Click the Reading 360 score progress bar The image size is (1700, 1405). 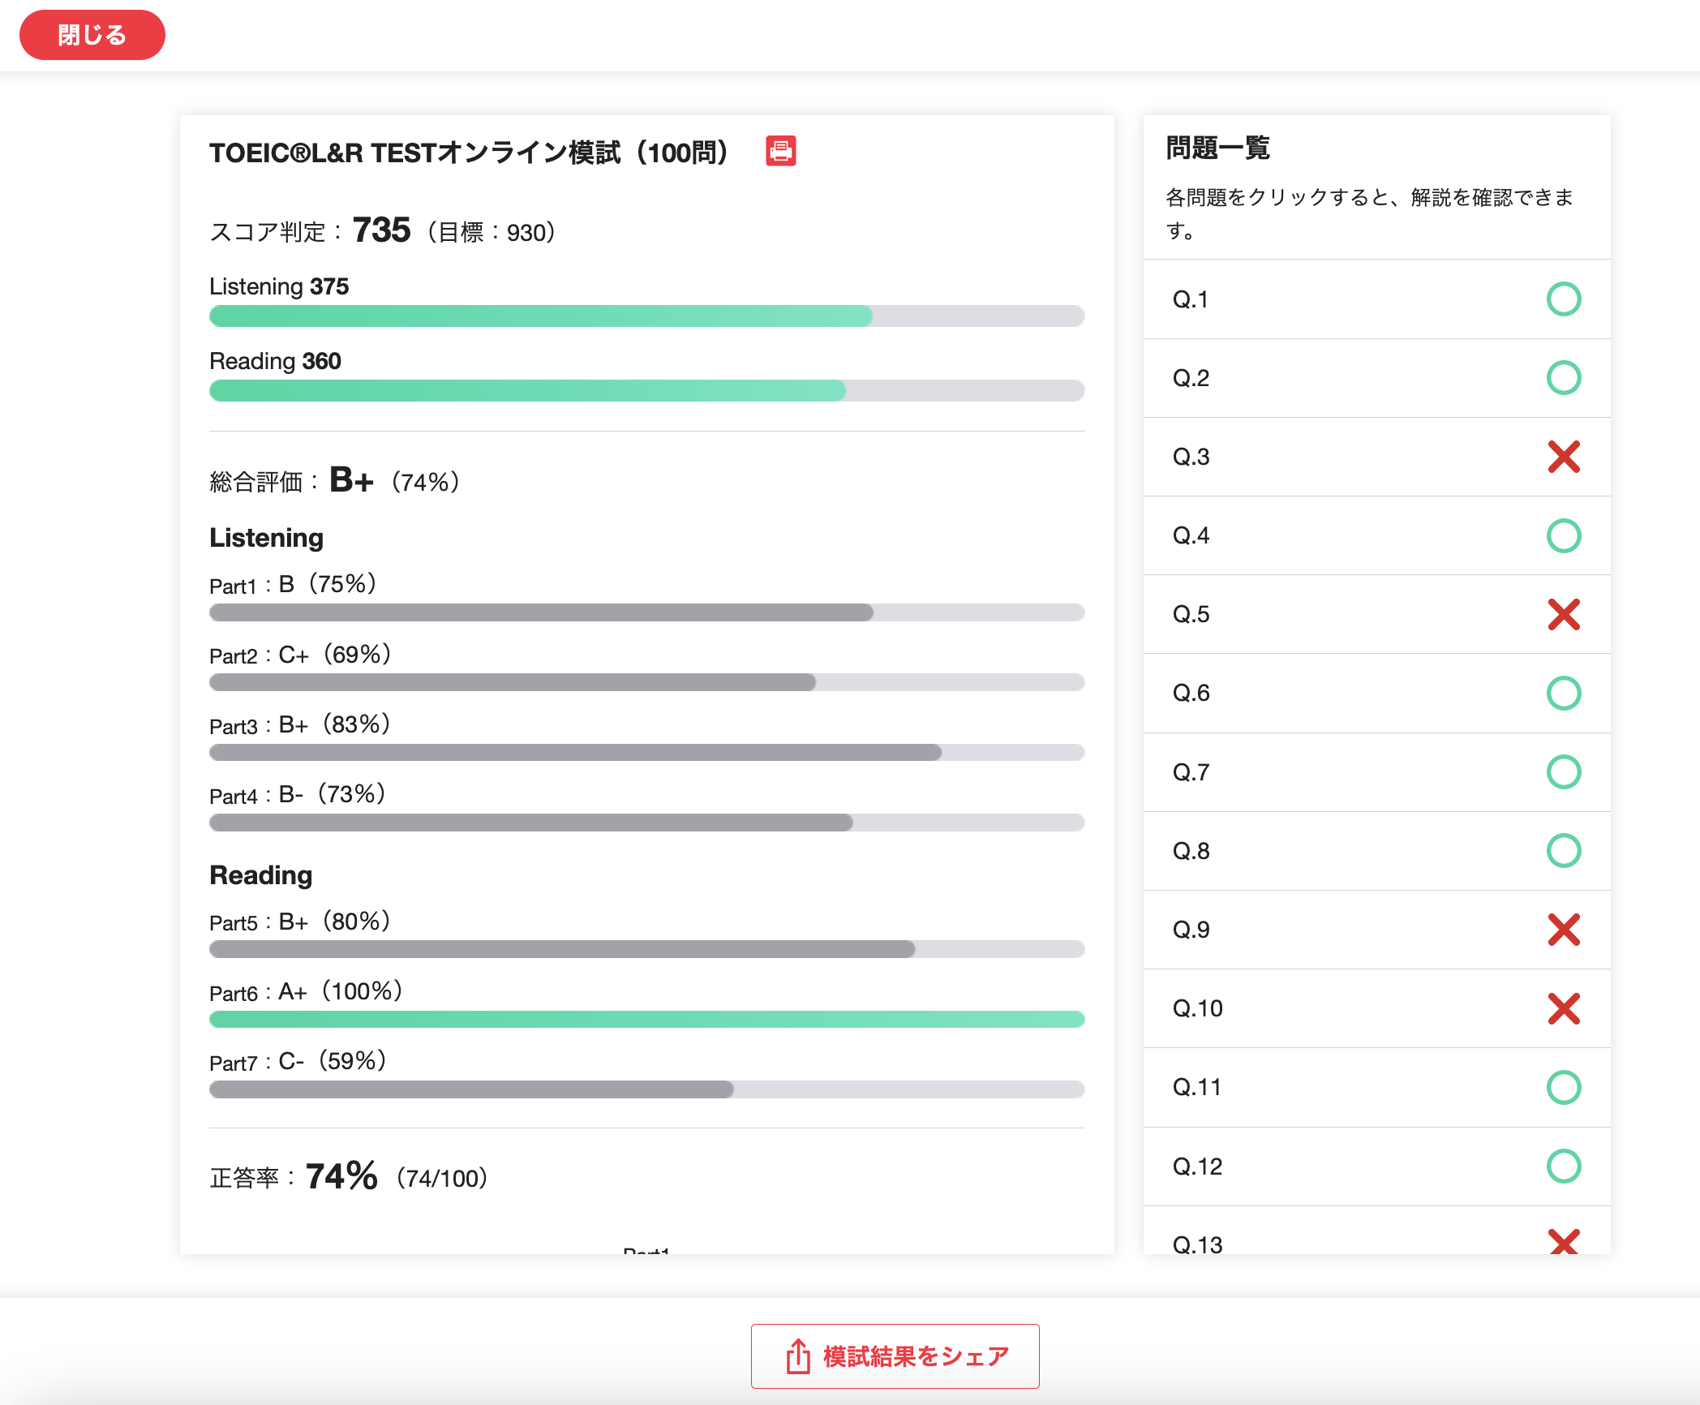[x=646, y=390]
